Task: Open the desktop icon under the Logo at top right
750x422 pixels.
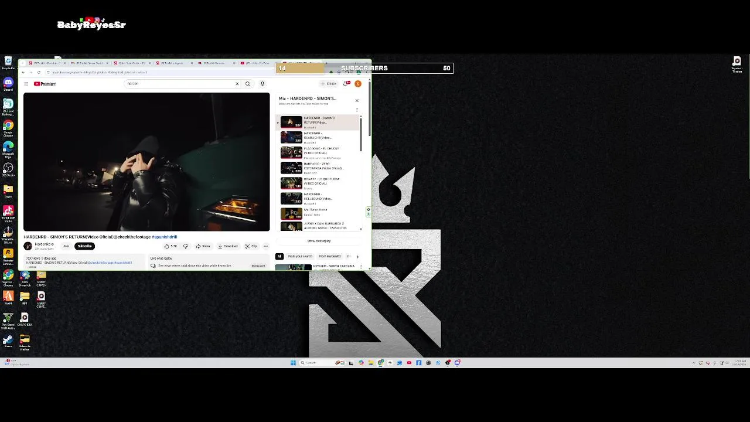Action: pyautogui.click(x=737, y=64)
